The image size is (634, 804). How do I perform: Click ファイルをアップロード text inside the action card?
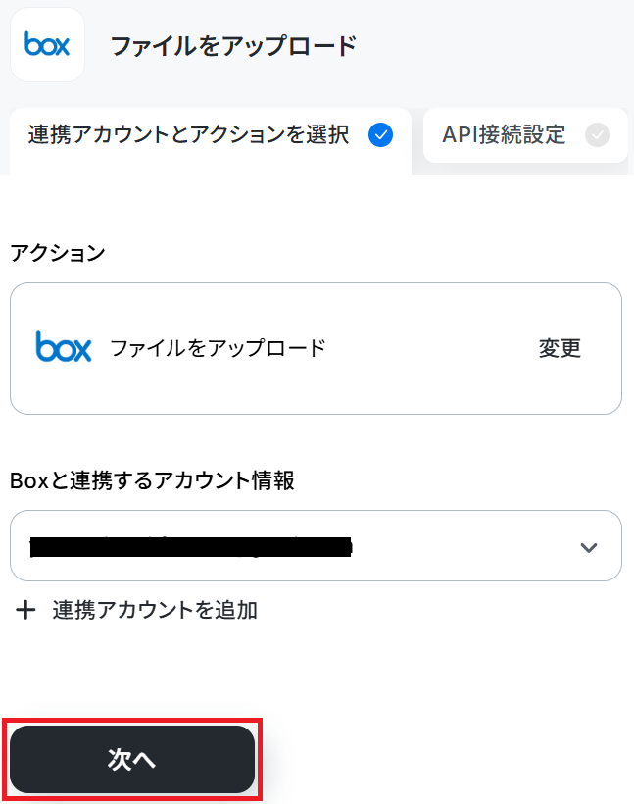coord(218,348)
